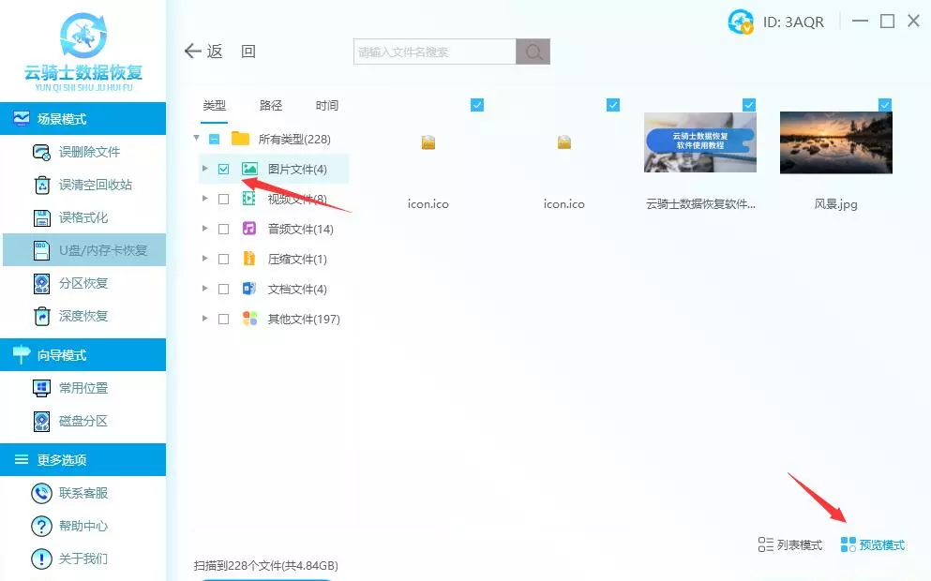Click the 返回 back button text
The width and height of the screenshot is (931, 581).
232,52
